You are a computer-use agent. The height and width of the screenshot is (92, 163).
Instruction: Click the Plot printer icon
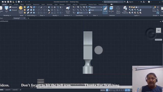coord(19,2)
